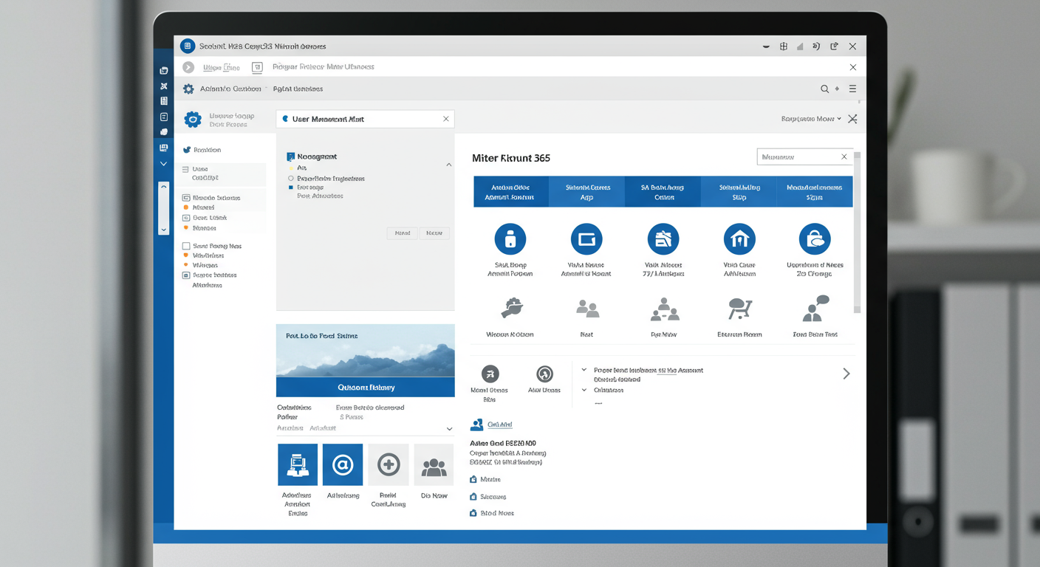1040x567 pixels.
Task: Open the underlined link beside the blue person icon
Action: 500,425
